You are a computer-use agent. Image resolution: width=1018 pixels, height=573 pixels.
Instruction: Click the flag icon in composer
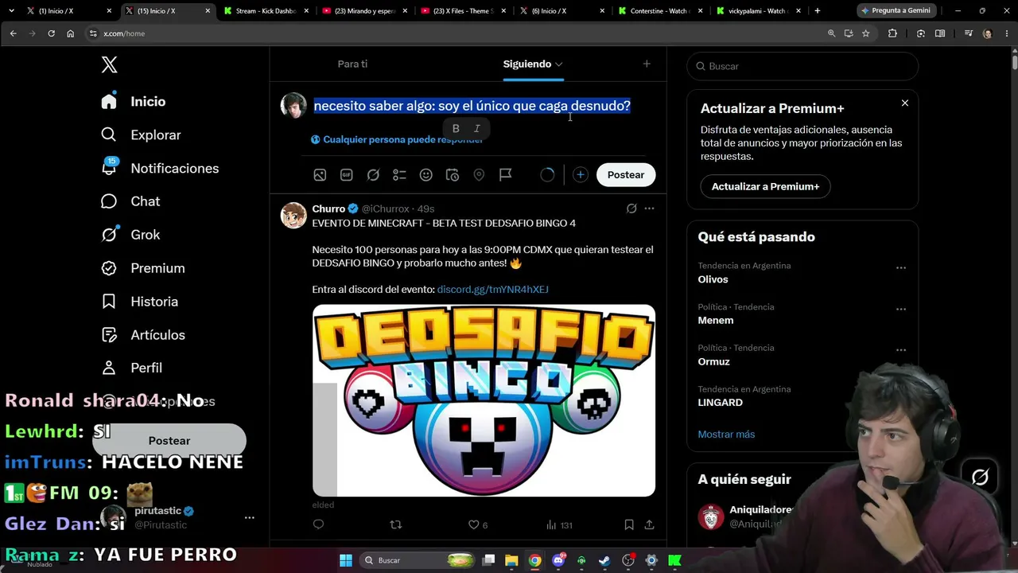point(506,175)
